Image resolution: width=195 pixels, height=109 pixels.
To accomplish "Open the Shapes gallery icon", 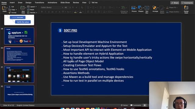I will tap(140, 8).
